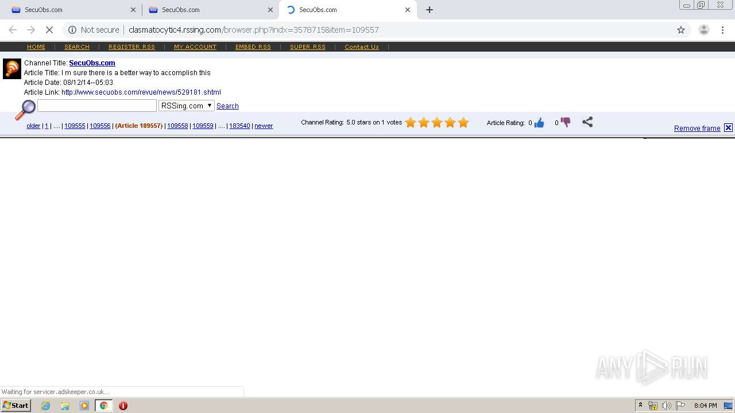
Task: Bookmark this page with the star icon
Action: point(681,30)
